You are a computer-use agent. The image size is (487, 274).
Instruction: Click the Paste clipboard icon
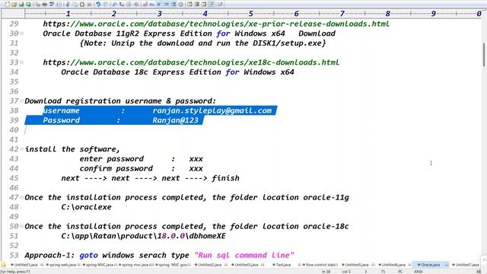82,5
